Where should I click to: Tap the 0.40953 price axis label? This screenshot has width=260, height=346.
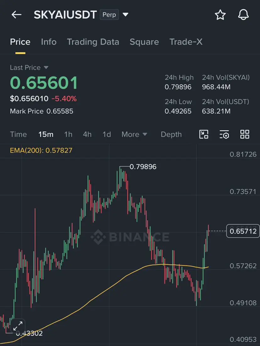click(x=243, y=339)
